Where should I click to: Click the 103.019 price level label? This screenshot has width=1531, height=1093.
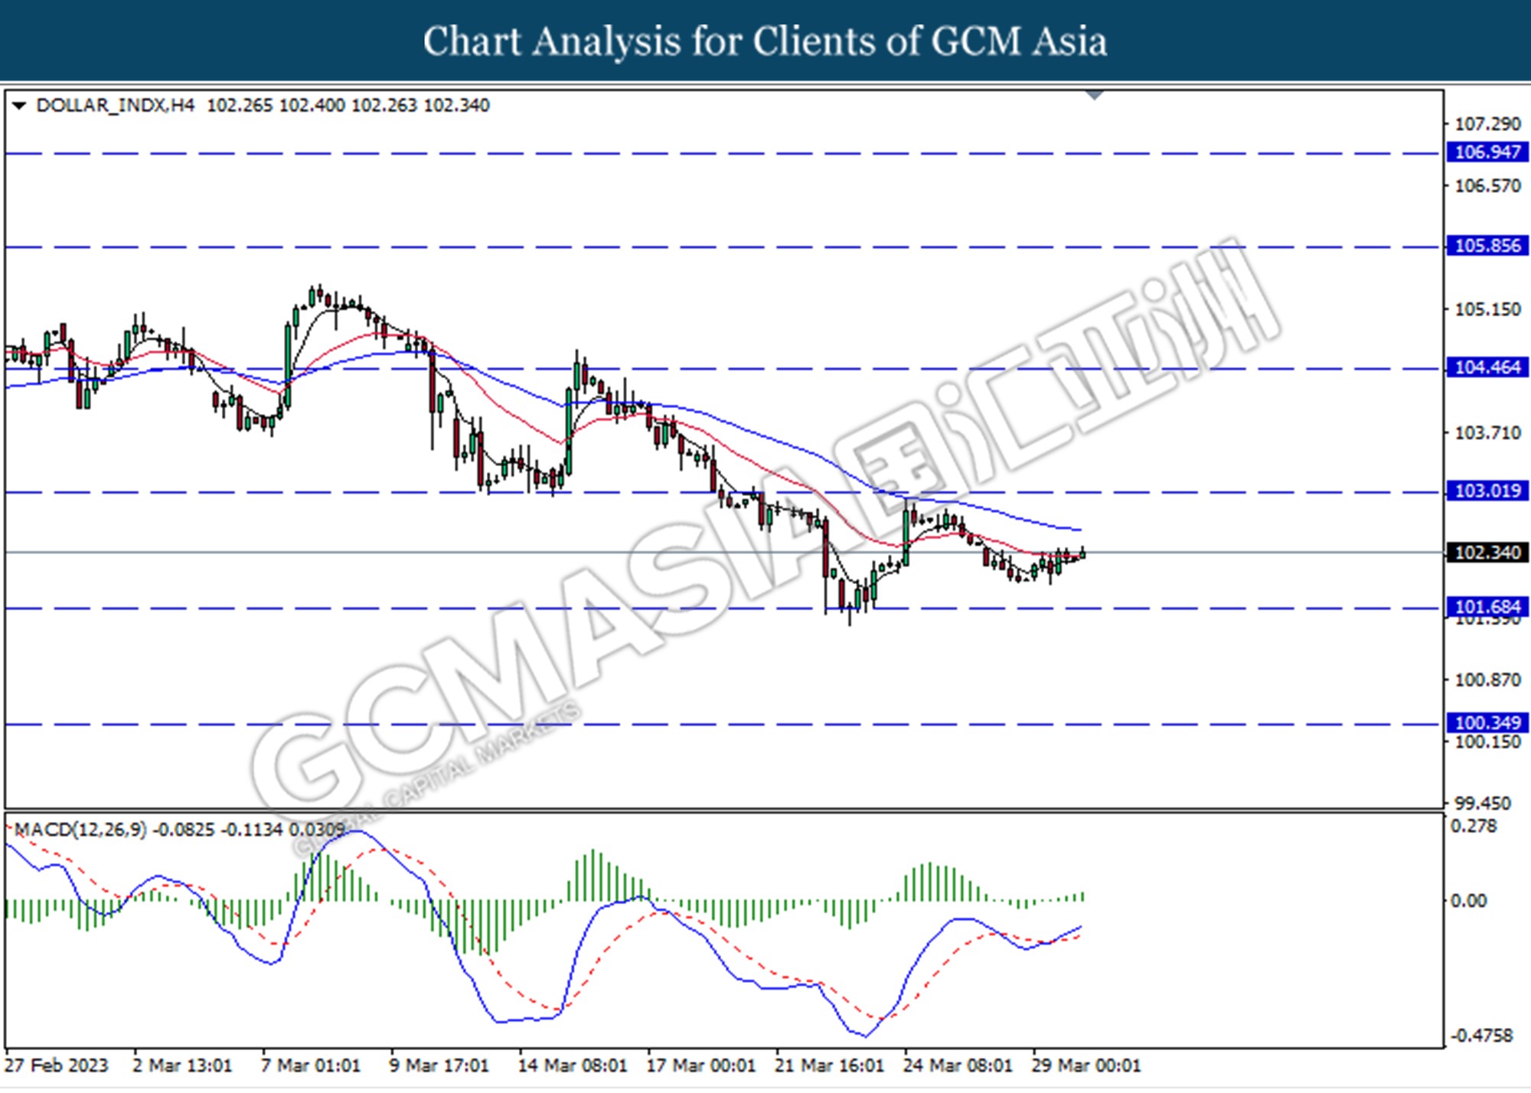1487,491
